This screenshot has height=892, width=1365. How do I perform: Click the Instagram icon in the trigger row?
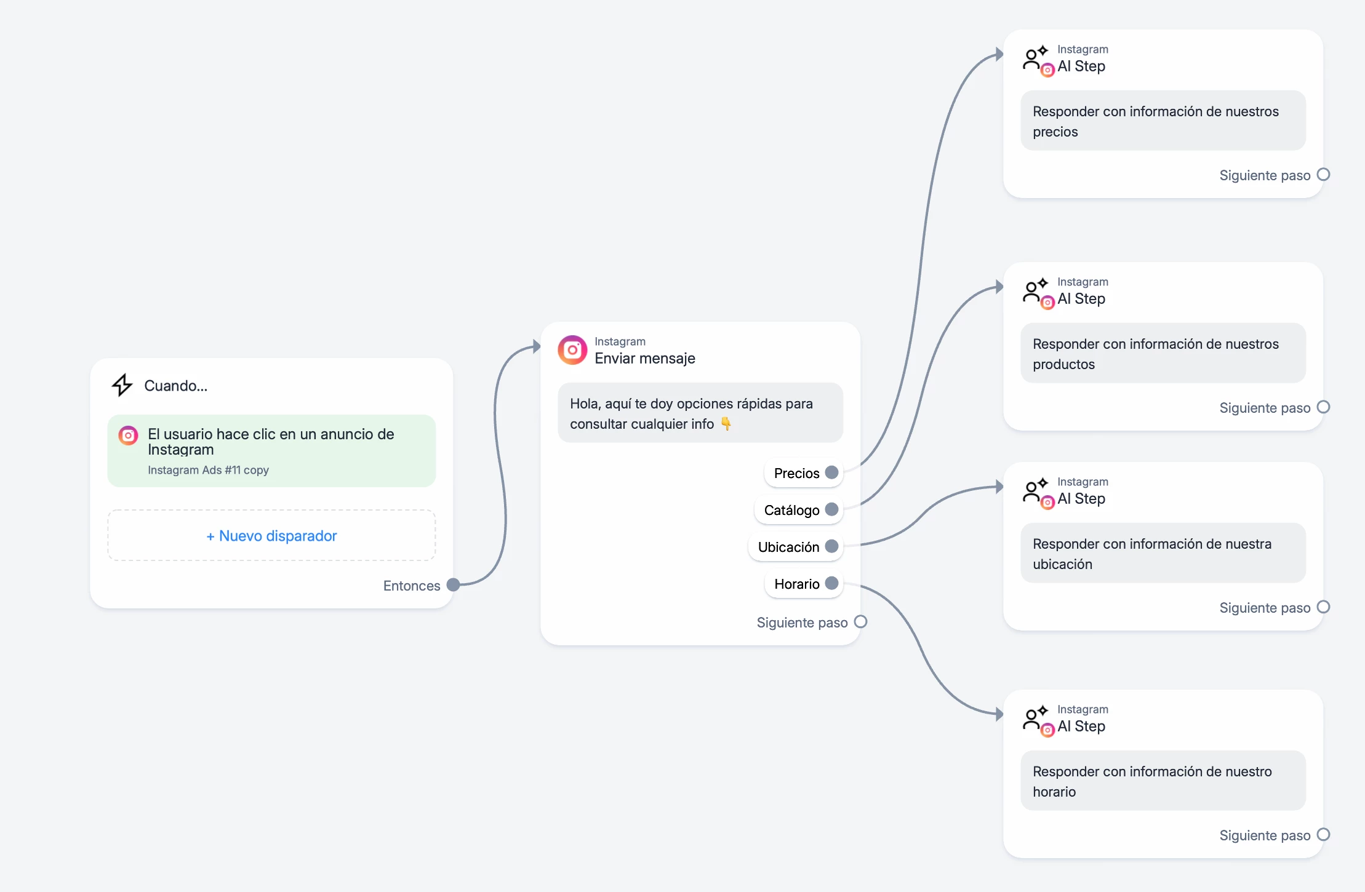click(x=128, y=436)
